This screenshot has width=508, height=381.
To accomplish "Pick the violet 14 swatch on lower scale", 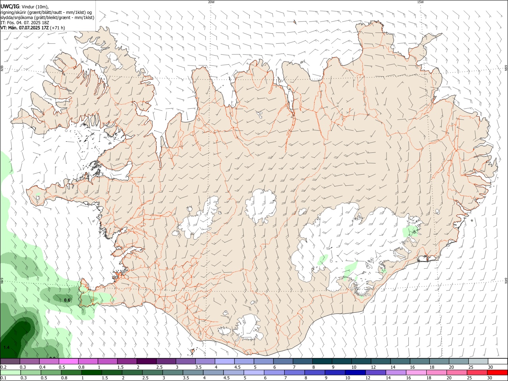I will (x=396, y=373).
